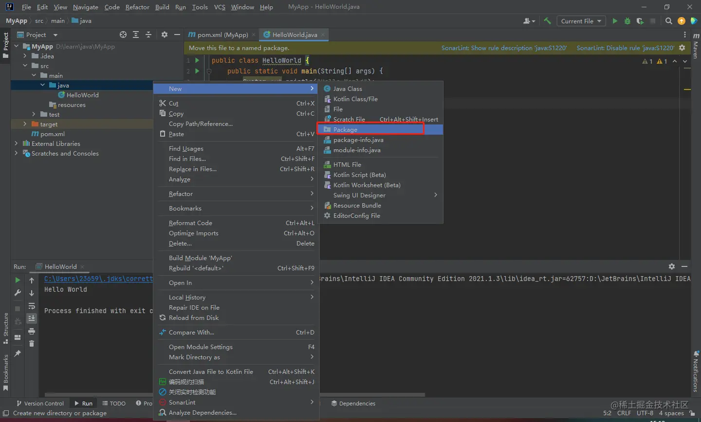Click the layout icon in Run panel
This screenshot has height=422, width=701.
[x=18, y=337]
